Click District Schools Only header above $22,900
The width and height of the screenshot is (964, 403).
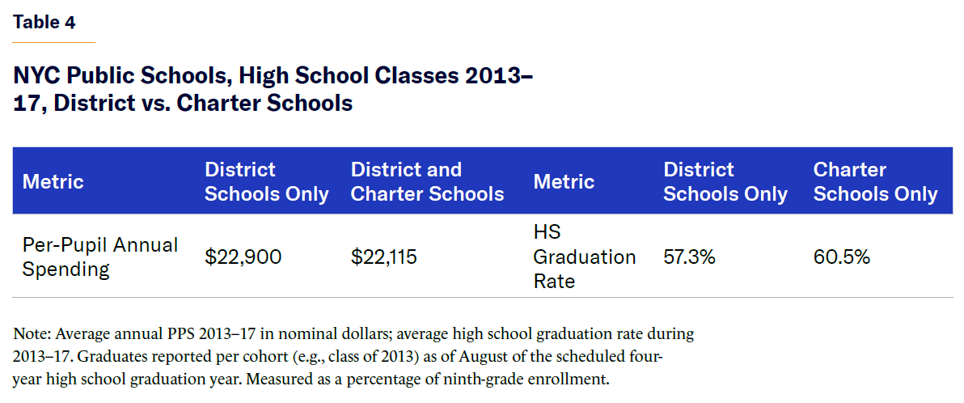[266, 181]
